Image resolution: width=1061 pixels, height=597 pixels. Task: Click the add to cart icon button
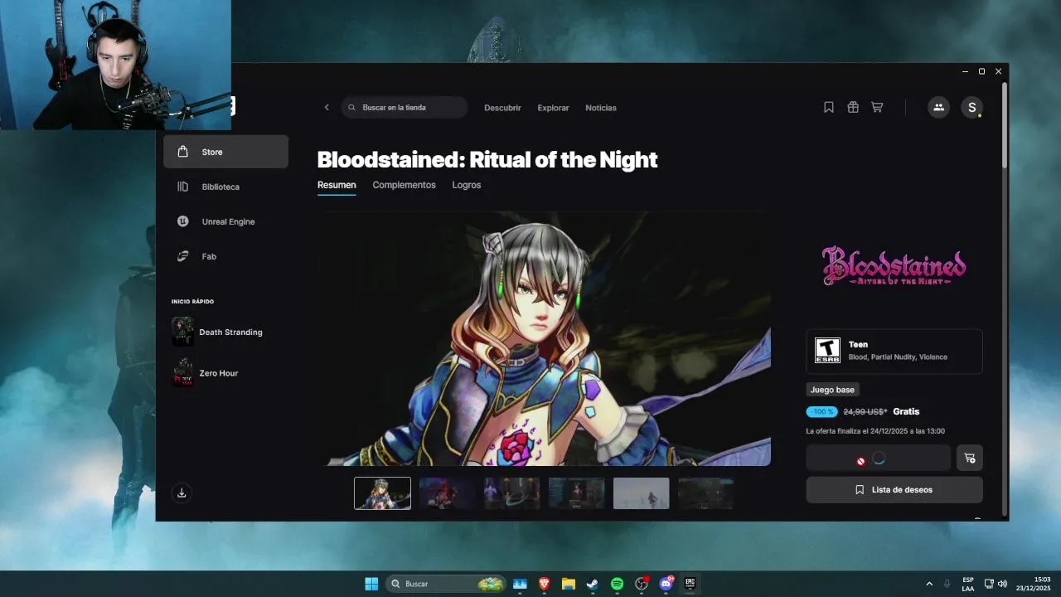point(970,458)
